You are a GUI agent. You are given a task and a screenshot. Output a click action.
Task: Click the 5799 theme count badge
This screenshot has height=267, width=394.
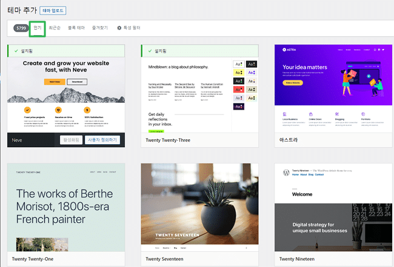click(21, 28)
